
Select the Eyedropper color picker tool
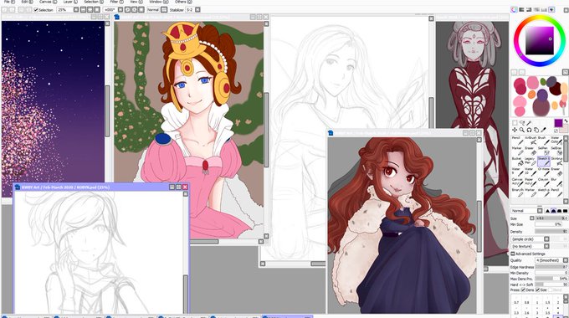(543, 130)
